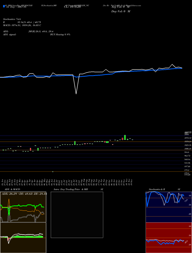Click inside the empty Intra Day Trading chart box
The height and width of the screenshot is (253, 192).
[x=77, y=215]
